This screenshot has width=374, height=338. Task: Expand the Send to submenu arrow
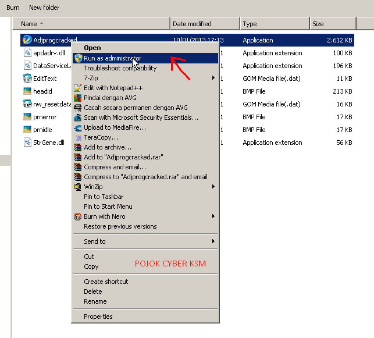pyautogui.click(x=213, y=241)
